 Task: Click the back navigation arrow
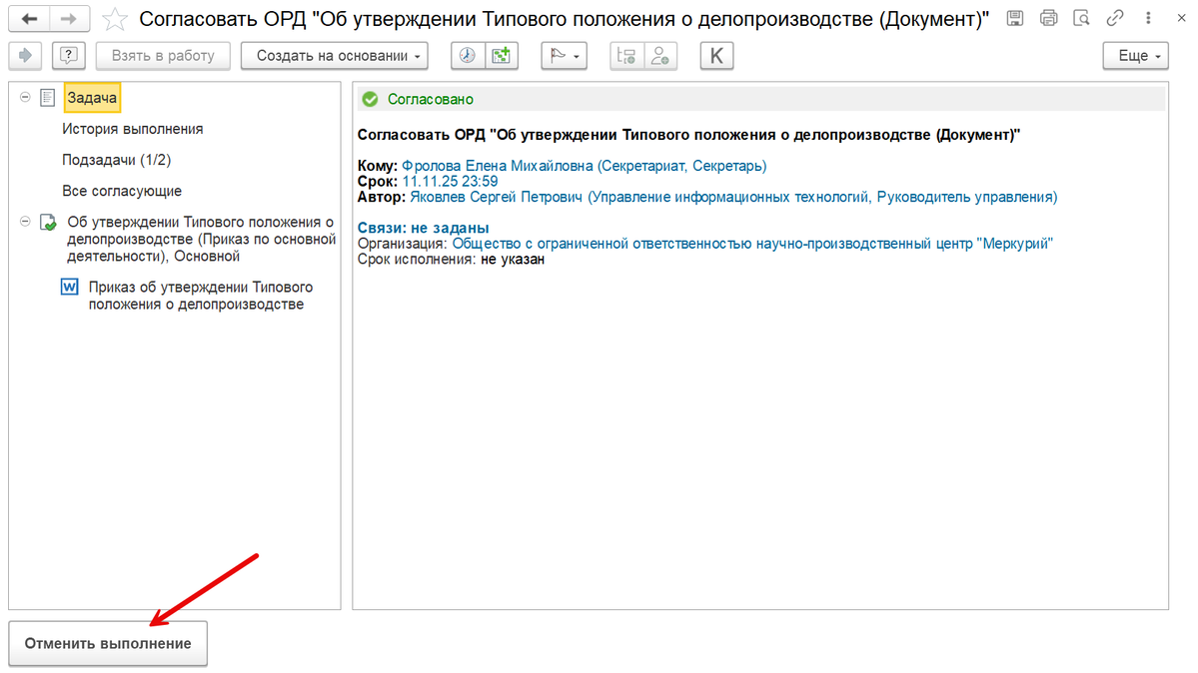29,18
